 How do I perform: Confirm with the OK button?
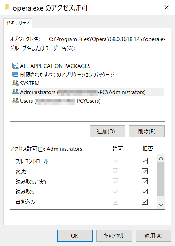click(x=75, y=235)
